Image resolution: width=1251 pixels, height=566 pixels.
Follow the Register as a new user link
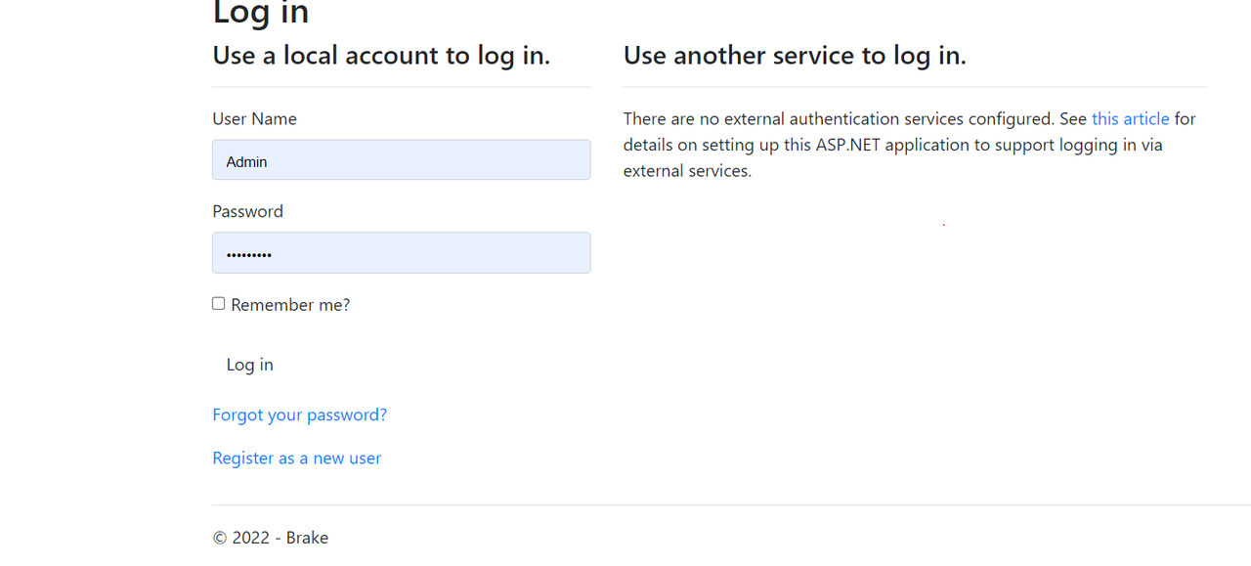click(x=296, y=457)
